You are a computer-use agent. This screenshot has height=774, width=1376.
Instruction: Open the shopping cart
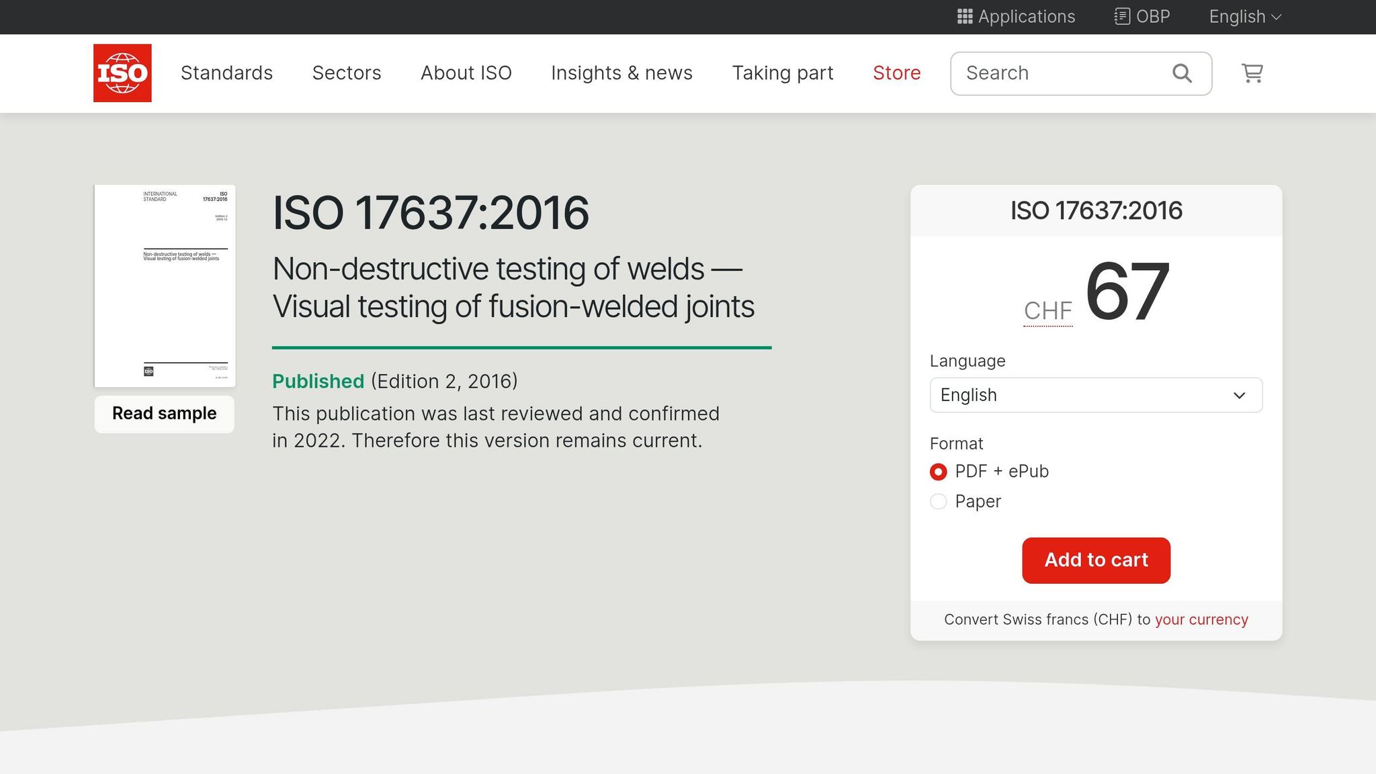coord(1251,73)
